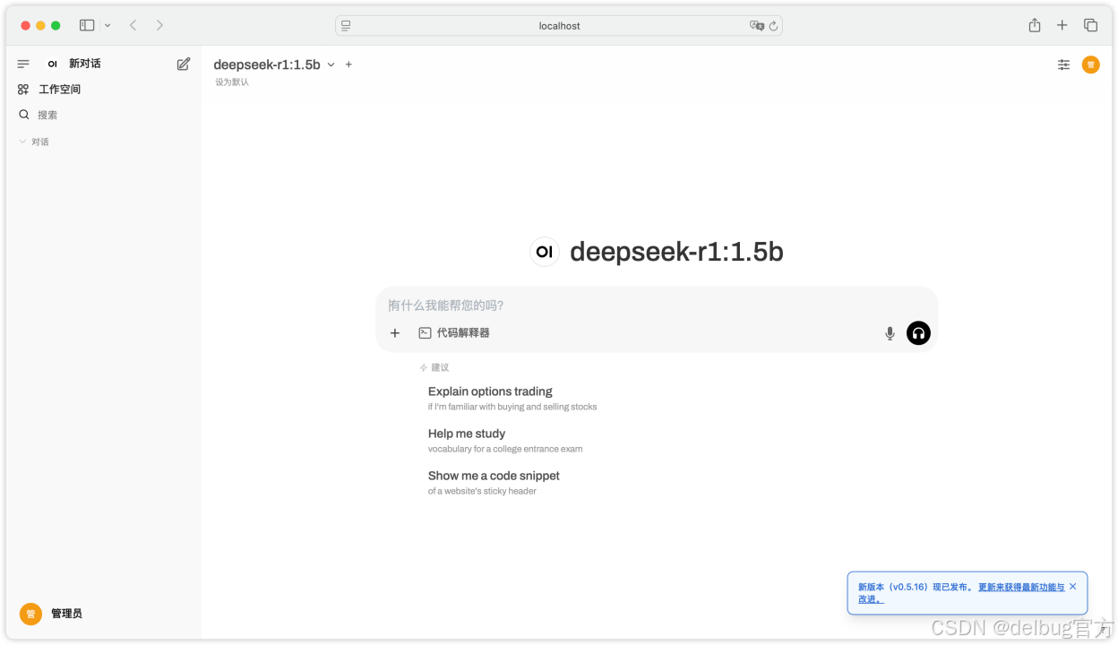Image resolution: width=1118 pixels, height=645 pixels.
Task: Go back in Safari
Action: [x=133, y=25]
